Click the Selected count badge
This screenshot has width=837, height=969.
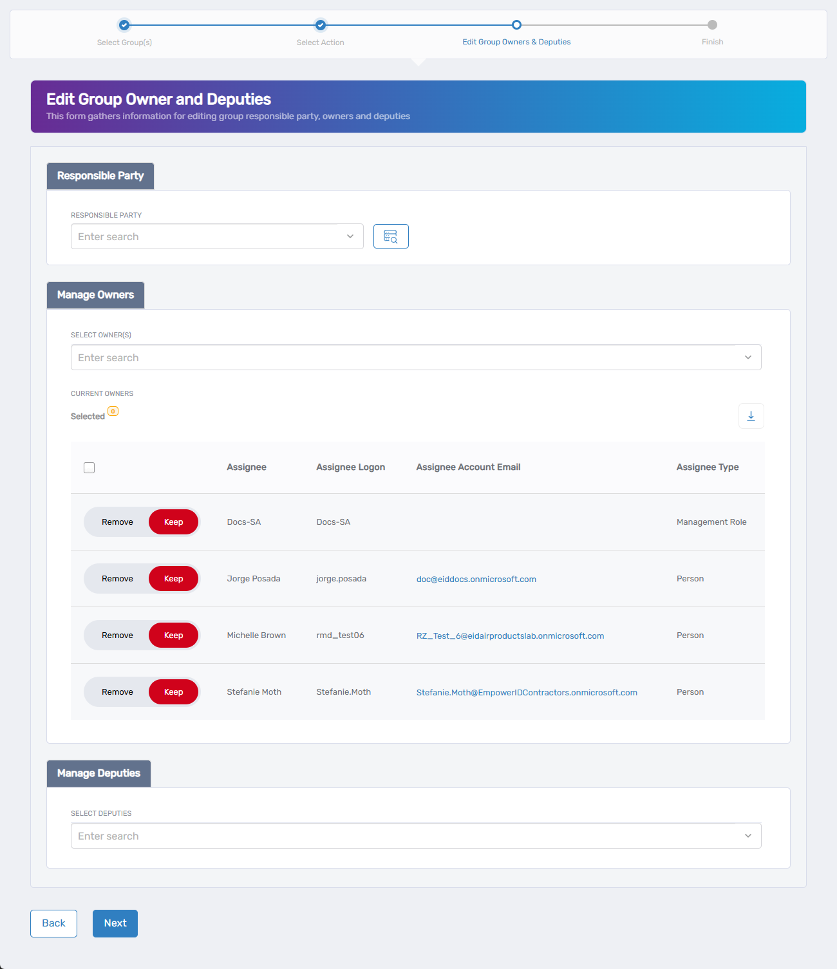[x=113, y=411]
